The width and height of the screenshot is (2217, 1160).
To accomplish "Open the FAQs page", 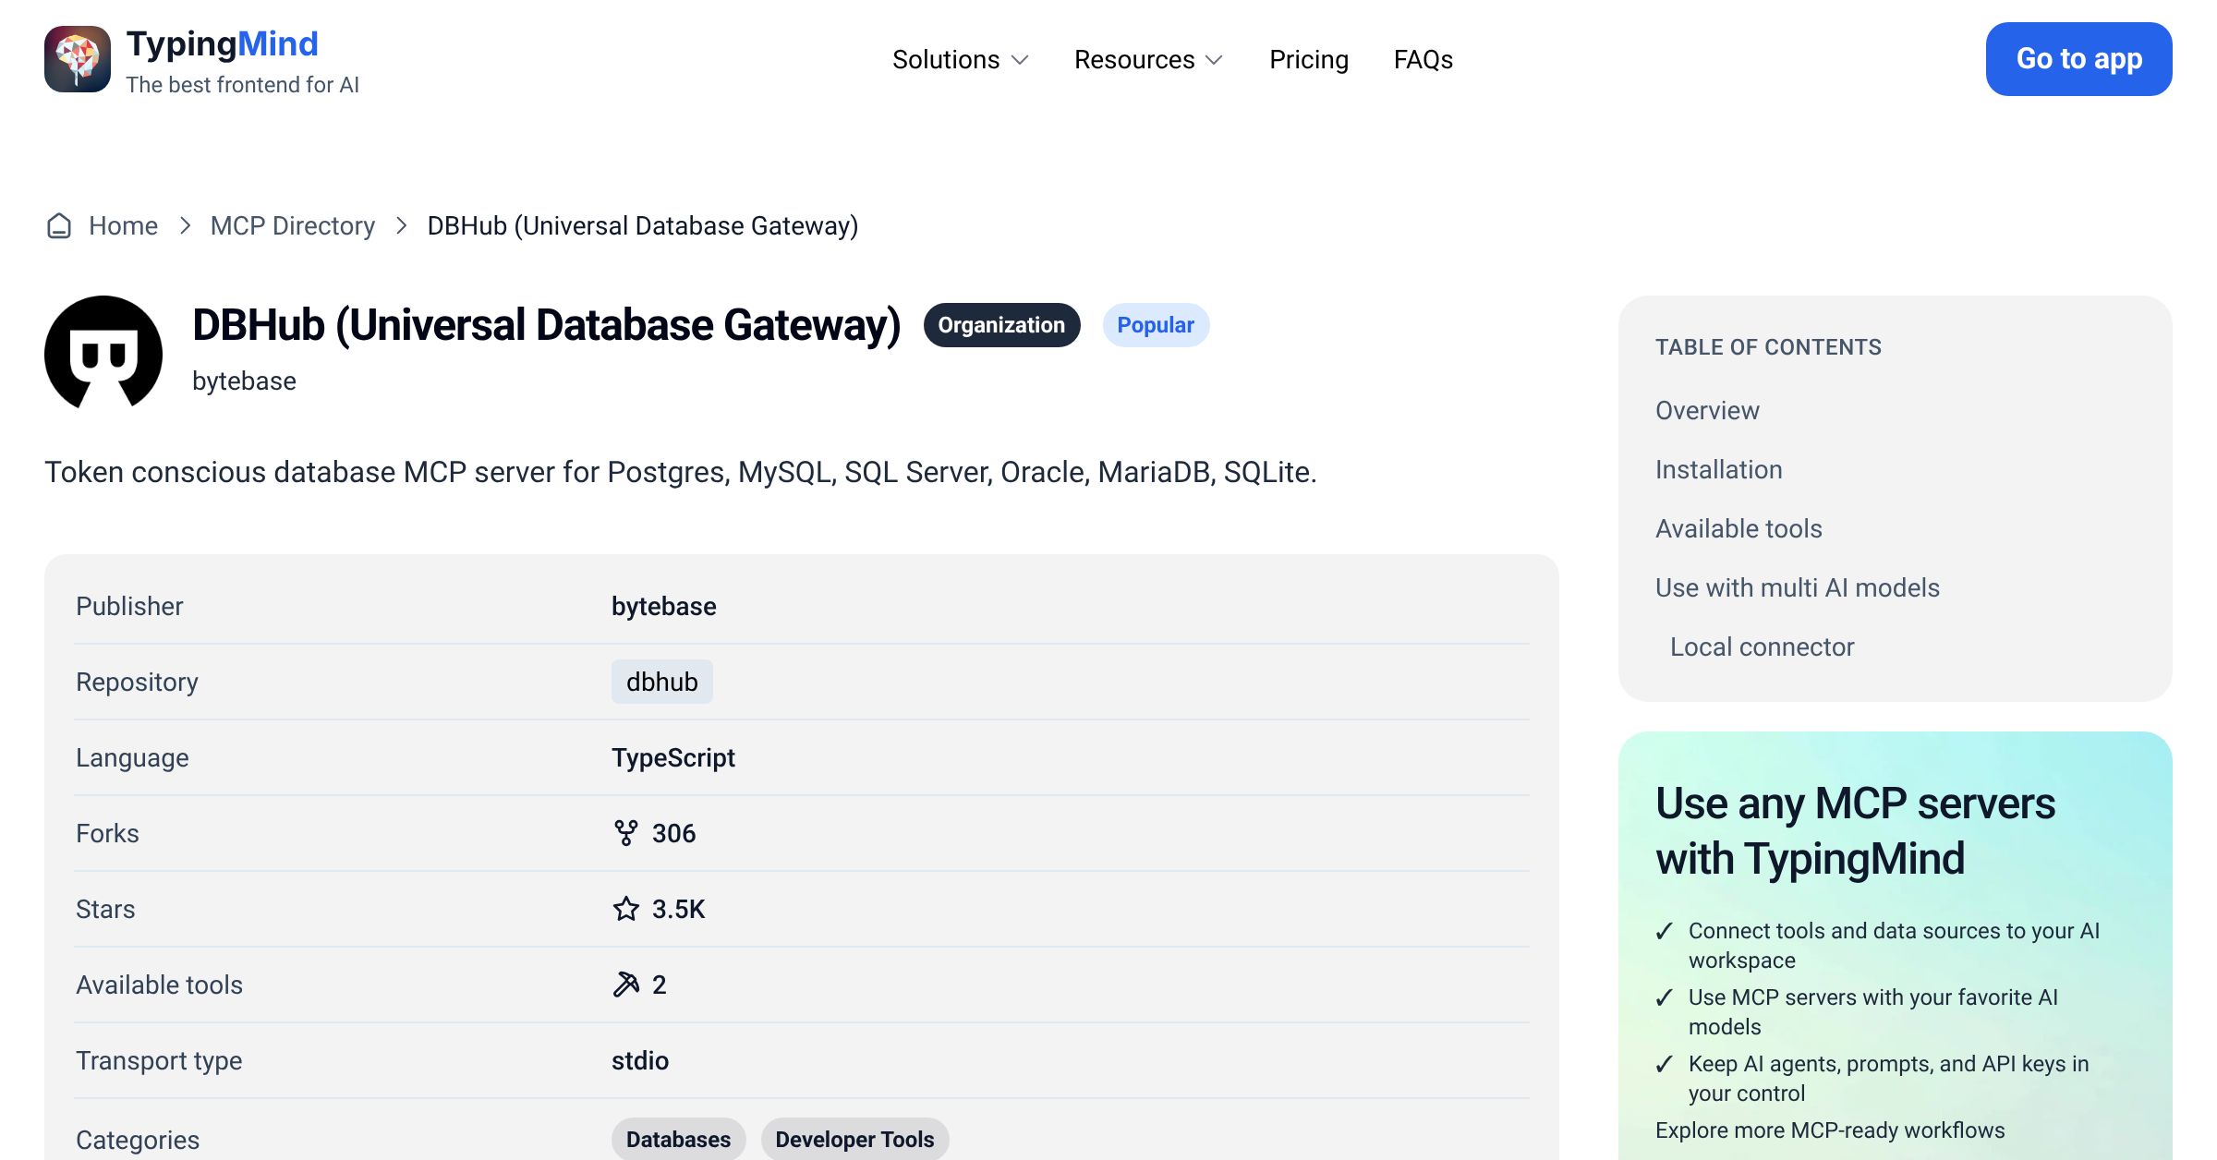I will point(1423,60).
